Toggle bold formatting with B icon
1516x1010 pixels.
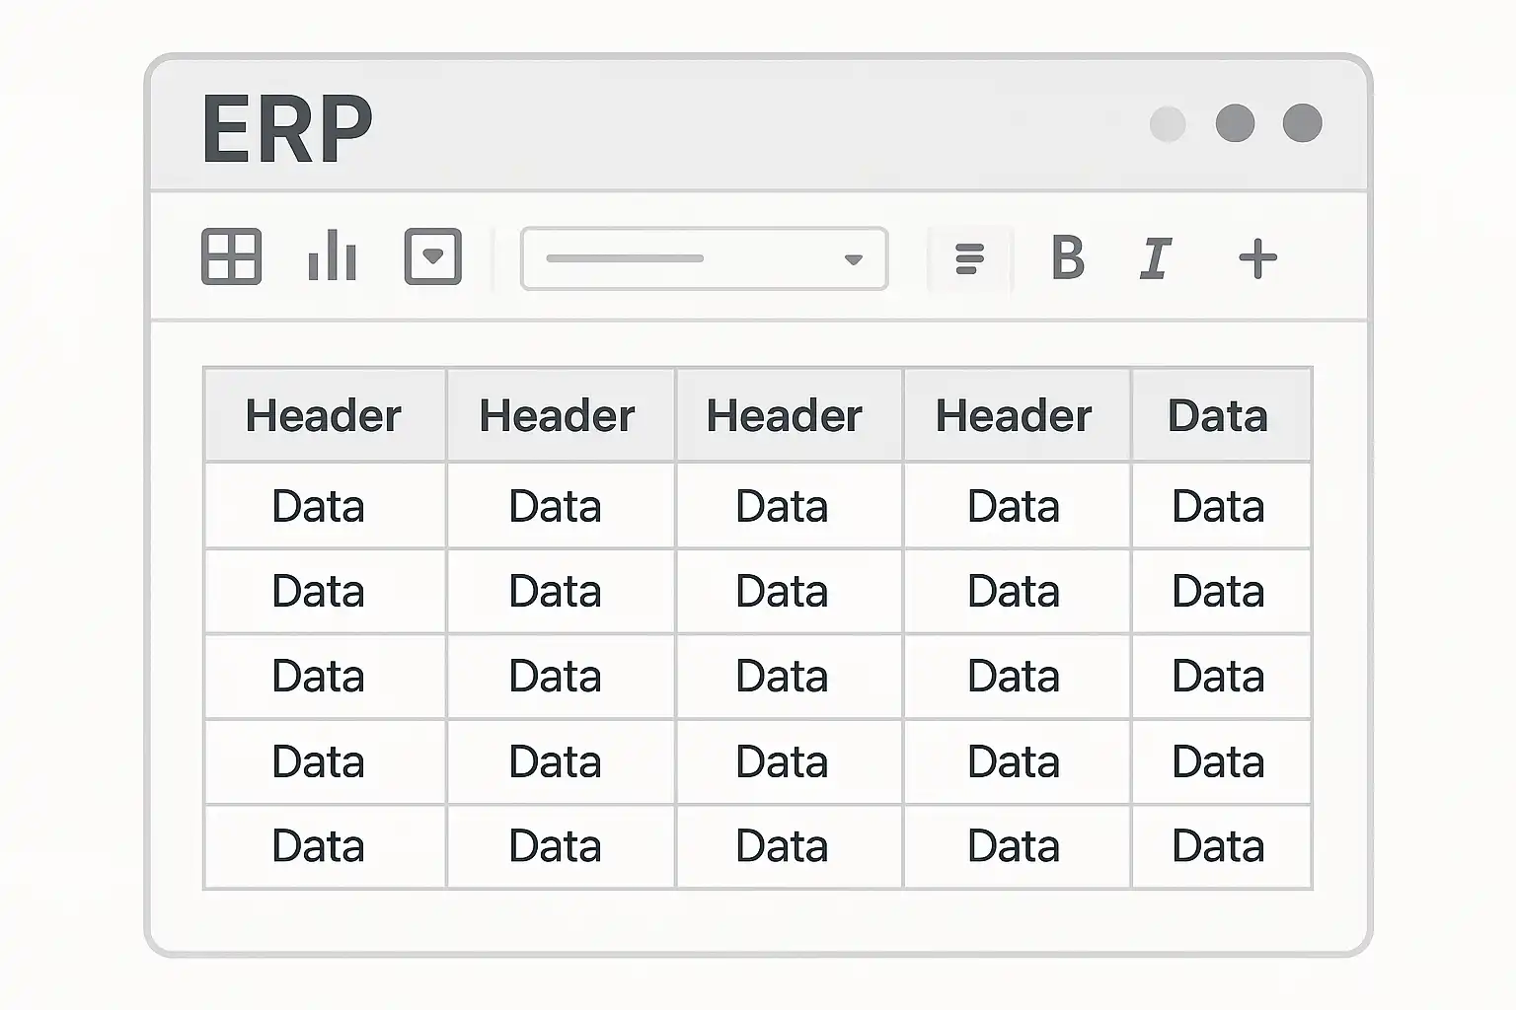coord(1068,258)
